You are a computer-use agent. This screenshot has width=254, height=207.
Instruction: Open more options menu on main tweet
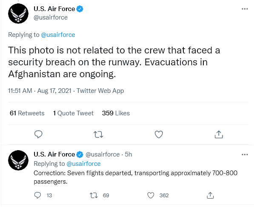[x=245, y=9]
